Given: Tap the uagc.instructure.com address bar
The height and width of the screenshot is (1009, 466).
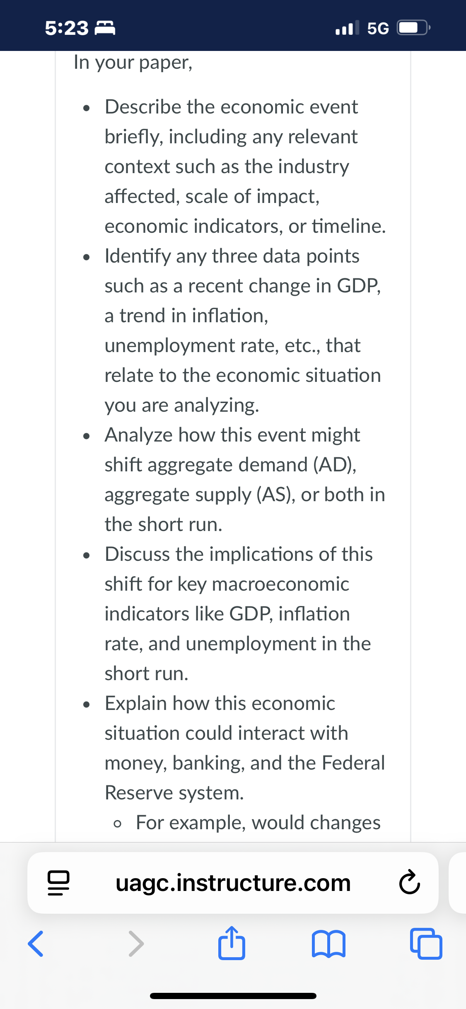Looking at the screenshot, I should point(233,883).
